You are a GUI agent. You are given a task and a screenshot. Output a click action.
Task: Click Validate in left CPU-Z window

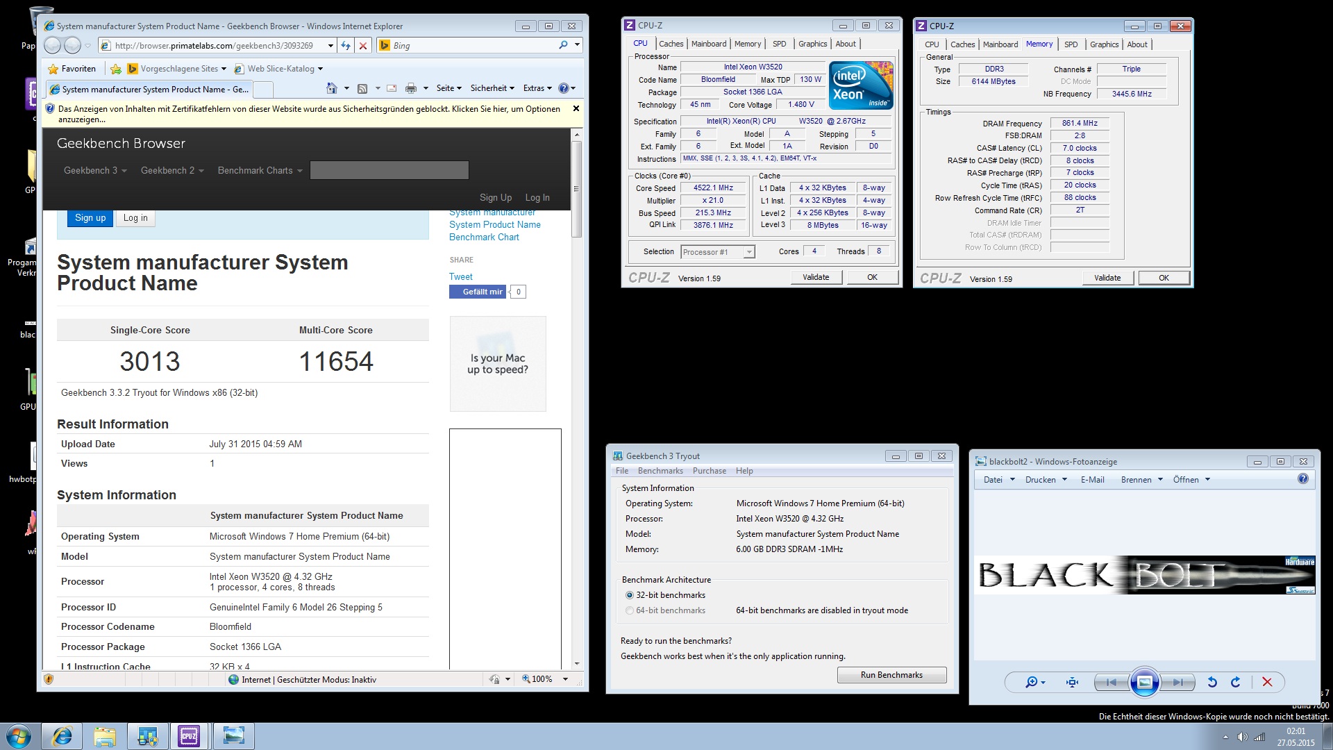point(816,277)
